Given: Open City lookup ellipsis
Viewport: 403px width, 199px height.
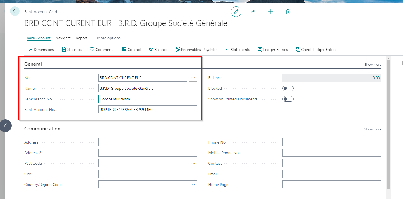Looking at the screenshot, I should click(193, 174).
